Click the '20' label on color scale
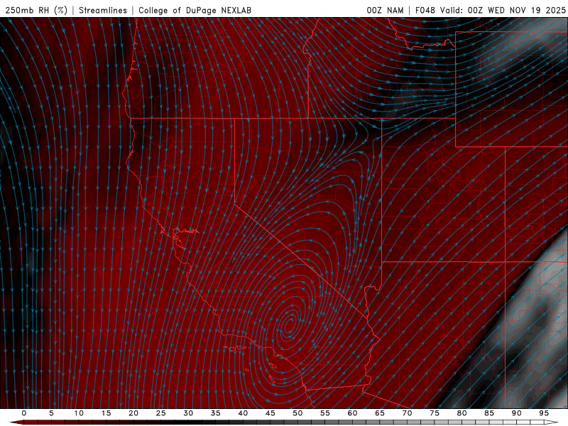Image resolution: width=568 pixels, height=426 pixels. click(133, 413)
